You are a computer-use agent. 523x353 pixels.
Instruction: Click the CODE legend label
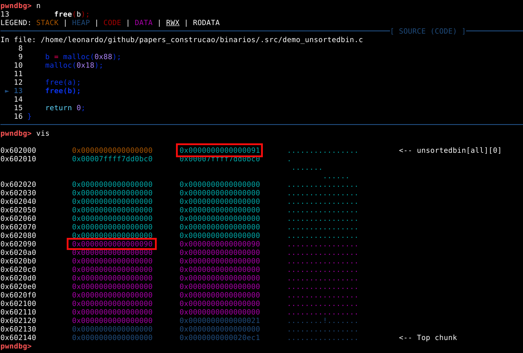pyautogui.click(x=112, y=22)
